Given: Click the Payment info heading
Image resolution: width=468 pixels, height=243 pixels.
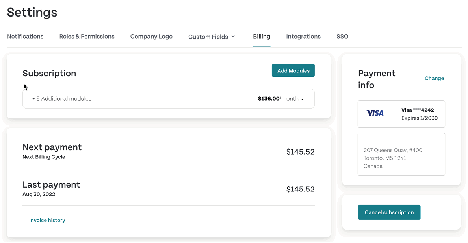Looking at the screenshot, I should coord(377,79).
